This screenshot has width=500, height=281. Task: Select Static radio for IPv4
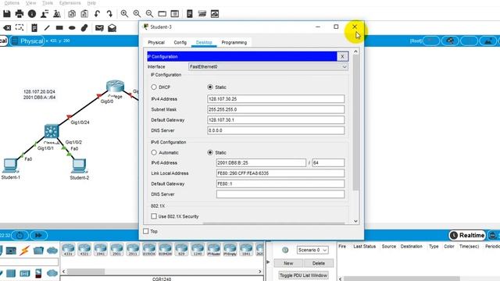(x=210, y=87)
